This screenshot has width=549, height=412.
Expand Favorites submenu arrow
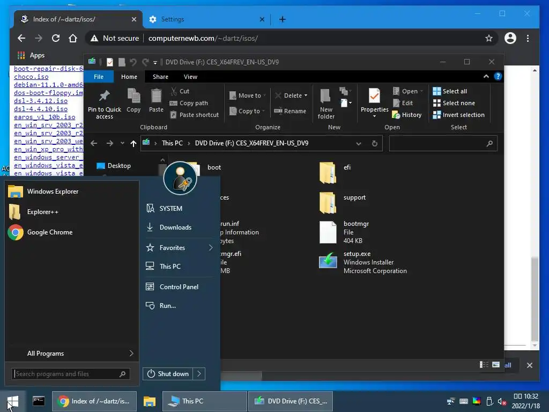tap(211, 248)
